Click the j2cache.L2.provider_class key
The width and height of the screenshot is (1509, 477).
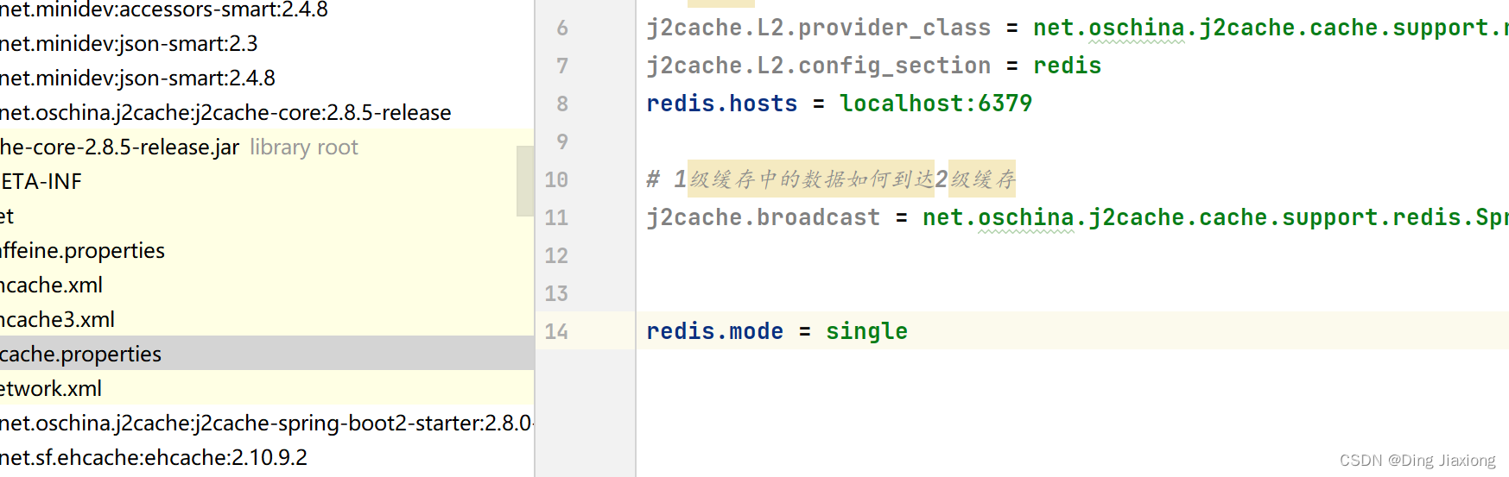point(818,28)
